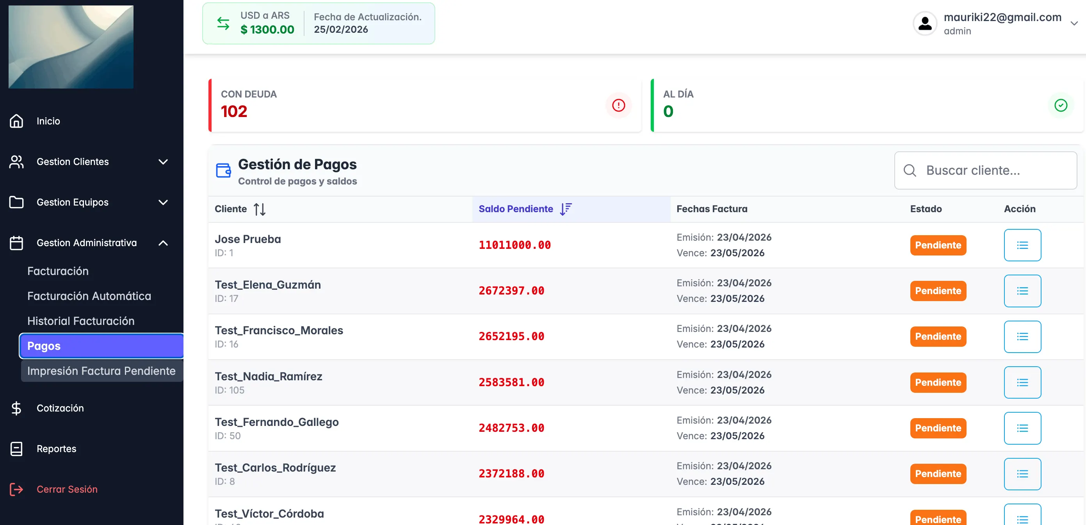The width and height of the screenshot is (1086, 525).
Task: Click the Cerrar Sesión logout icon
Action: [x=16, y=489]
